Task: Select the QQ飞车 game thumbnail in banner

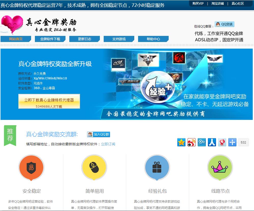Action: [118, 65]
